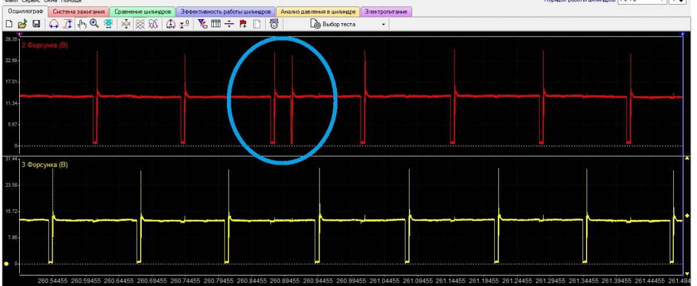Screen dimensions: 697x286
Task: Click the green stacked channels icon
Action: 108,24
